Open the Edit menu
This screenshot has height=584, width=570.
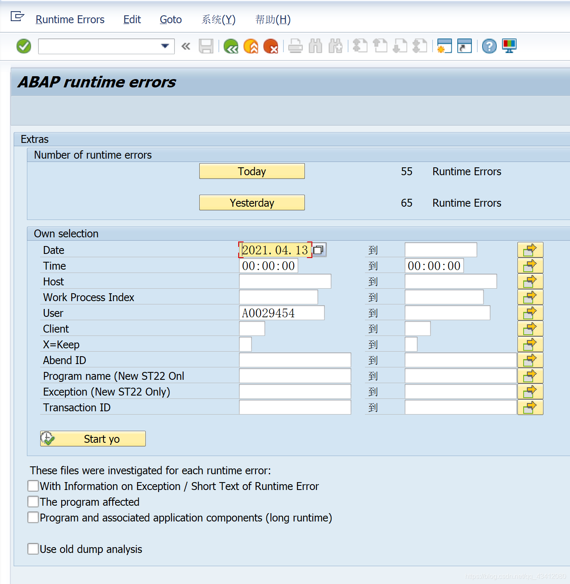[132, 19]
